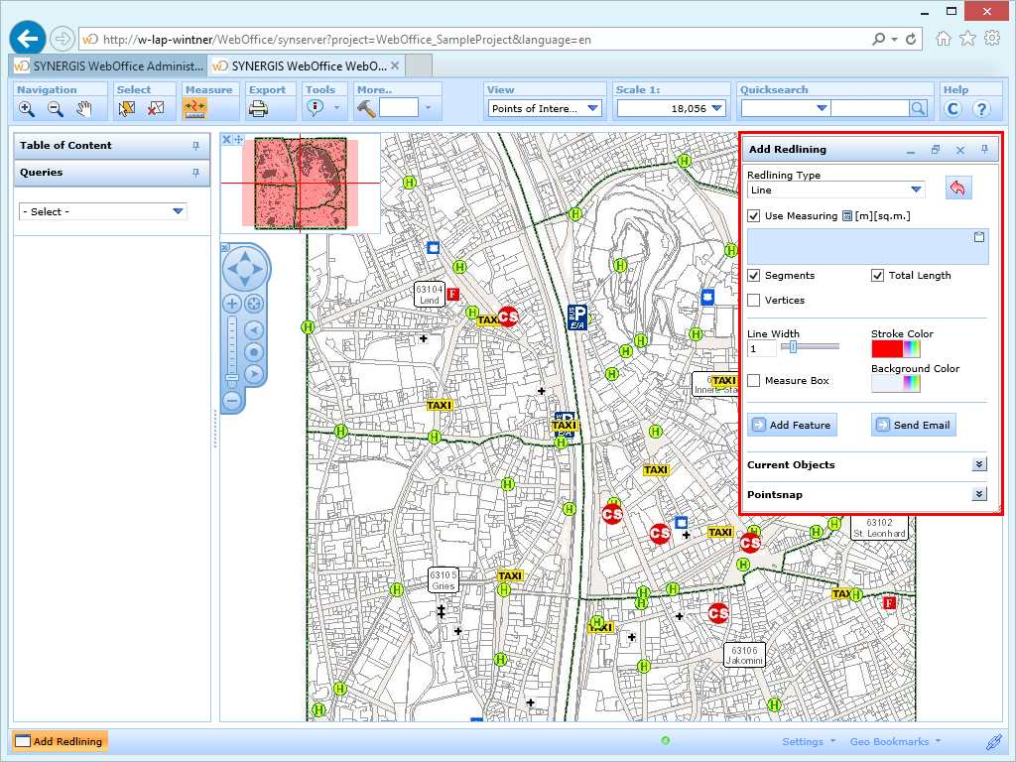This screenshot has height=762, width=1016.
Task: Select the Zoom In tool
Action: [x=27, y=109]
